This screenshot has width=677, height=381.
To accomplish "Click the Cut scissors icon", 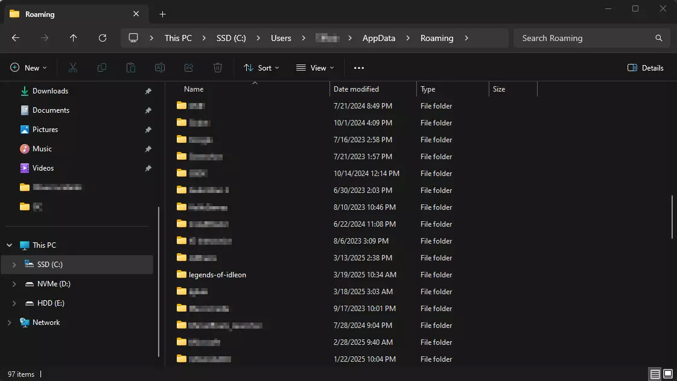I will (73, 68).
